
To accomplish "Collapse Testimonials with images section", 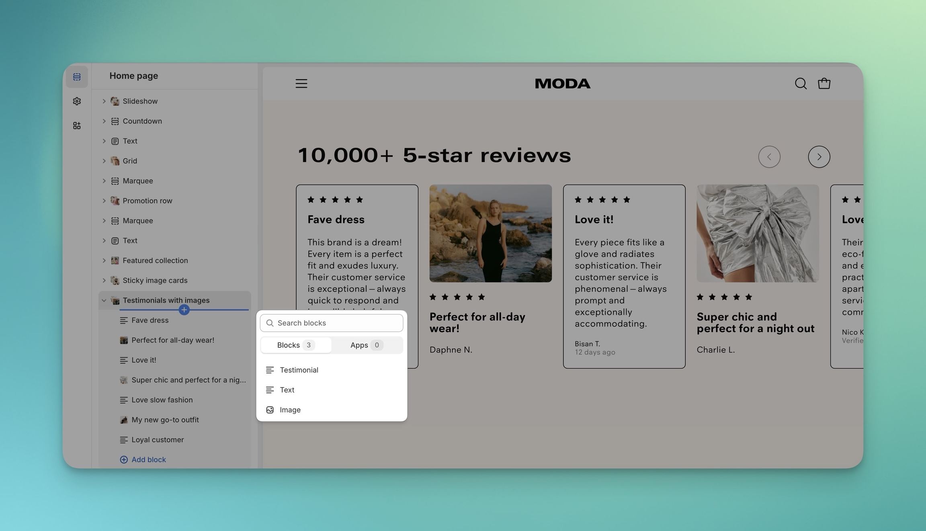I will coord(104,300).
